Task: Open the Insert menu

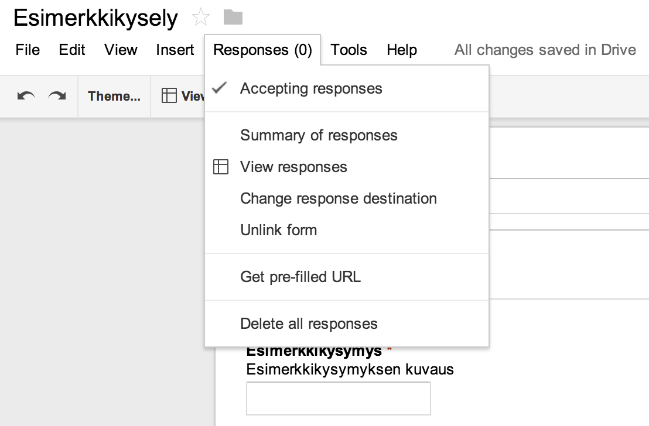Action: (175, 50)
